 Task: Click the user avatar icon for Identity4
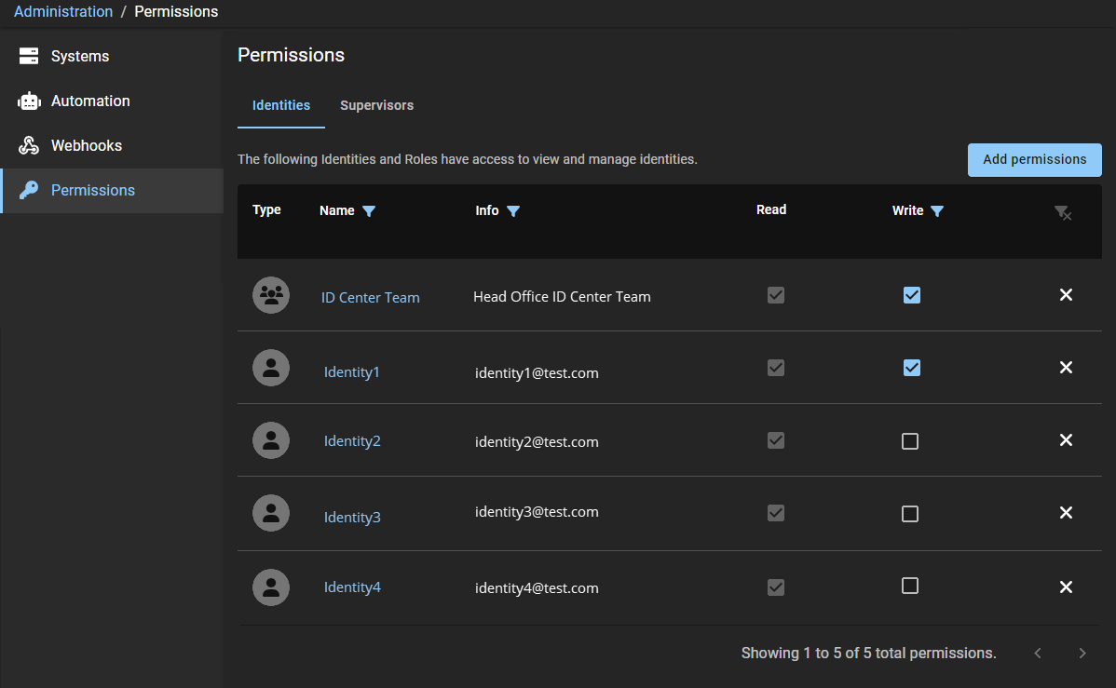pyautogui.click(x=271, y=587)
